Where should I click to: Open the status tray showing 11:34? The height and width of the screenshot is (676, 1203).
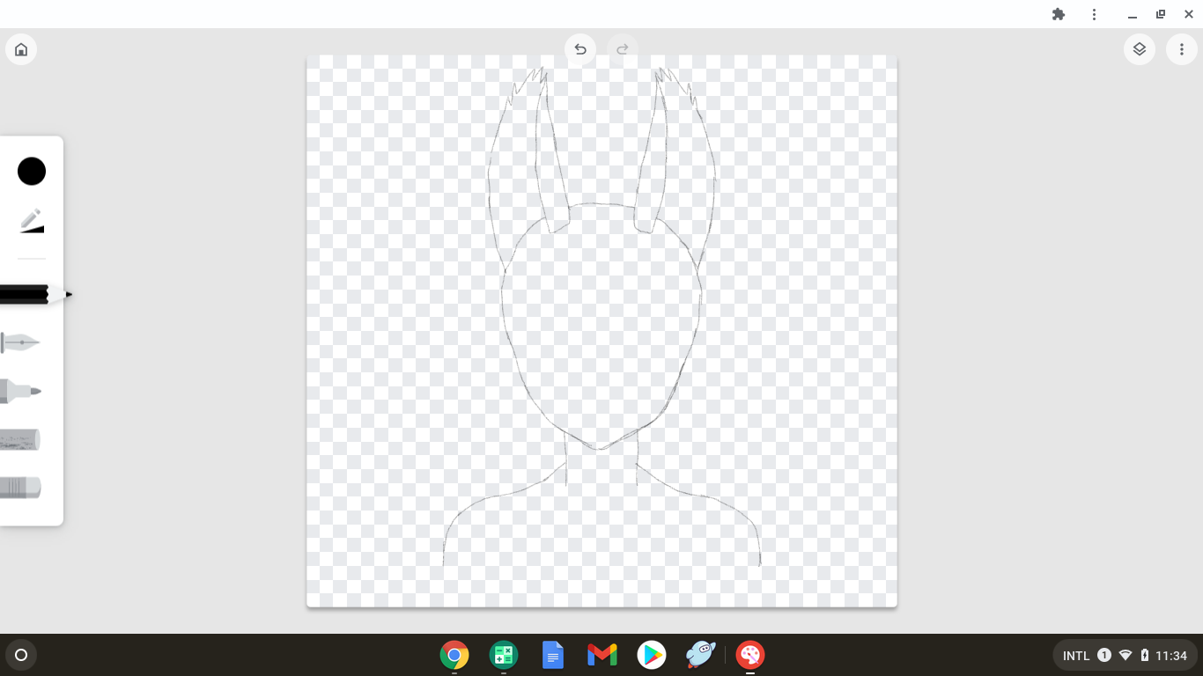pyautogui.click(x=1125, y=655)
